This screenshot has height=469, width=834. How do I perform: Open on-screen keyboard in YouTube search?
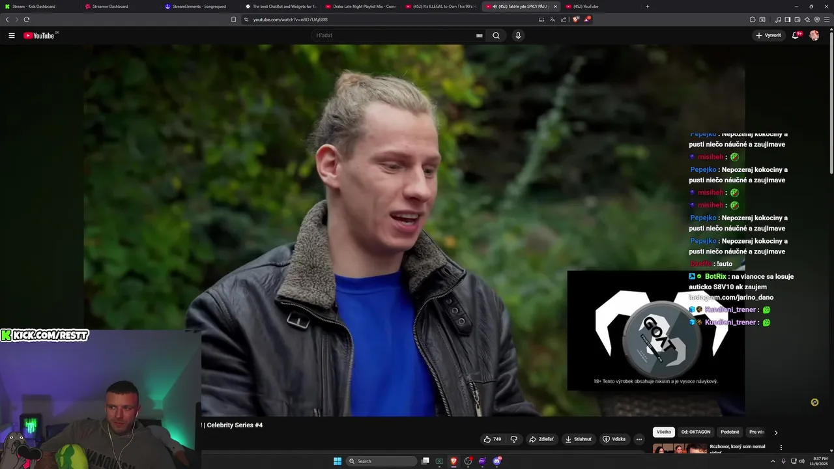480,35
